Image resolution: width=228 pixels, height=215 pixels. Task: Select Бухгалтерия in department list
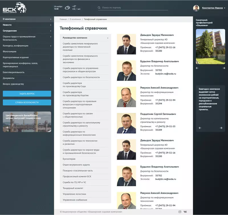point(69,159)
